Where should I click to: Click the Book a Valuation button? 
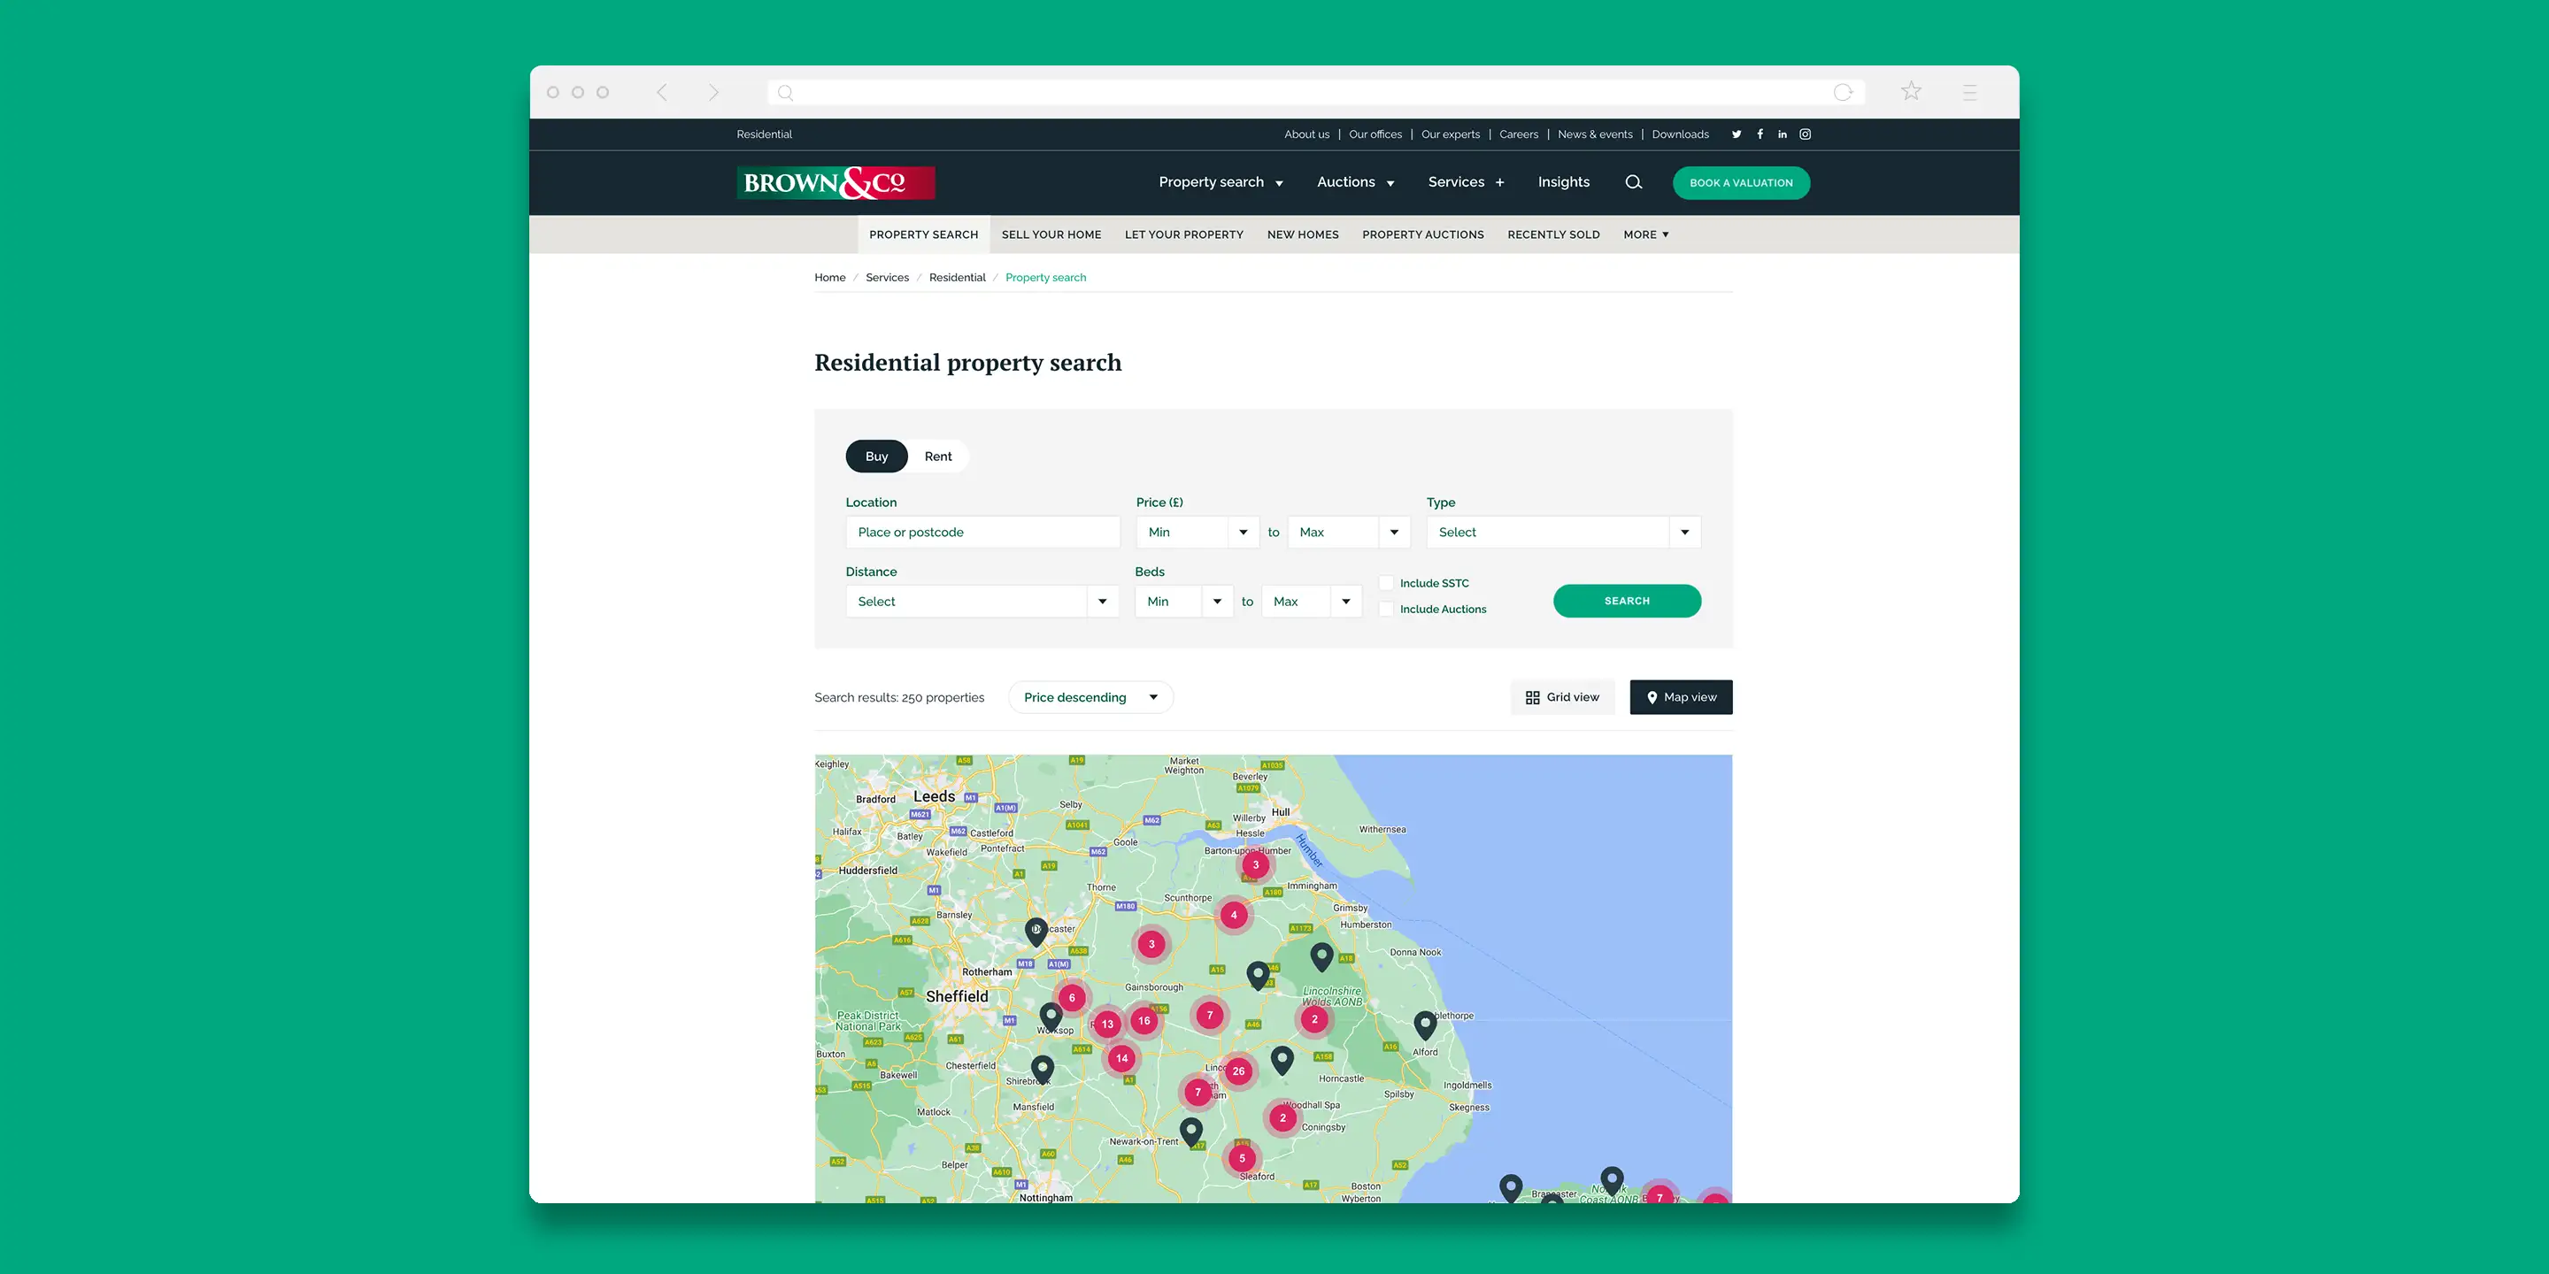coord(1741,183)
